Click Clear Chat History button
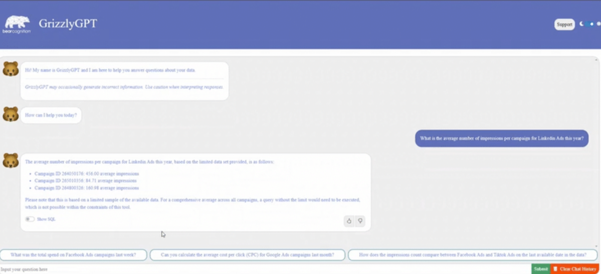Viewport: 601px width, 274px height. coord(575,269)
